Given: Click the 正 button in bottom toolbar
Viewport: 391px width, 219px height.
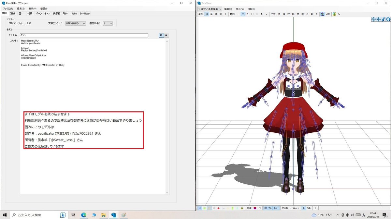Looking at the screenshot, I should 315,208.
